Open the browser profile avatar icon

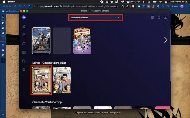point(182,6)
